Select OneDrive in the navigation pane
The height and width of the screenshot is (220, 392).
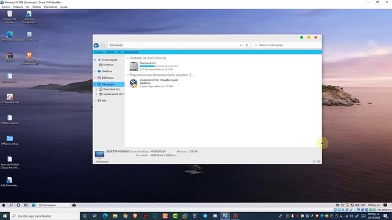[x=105, y=71]
